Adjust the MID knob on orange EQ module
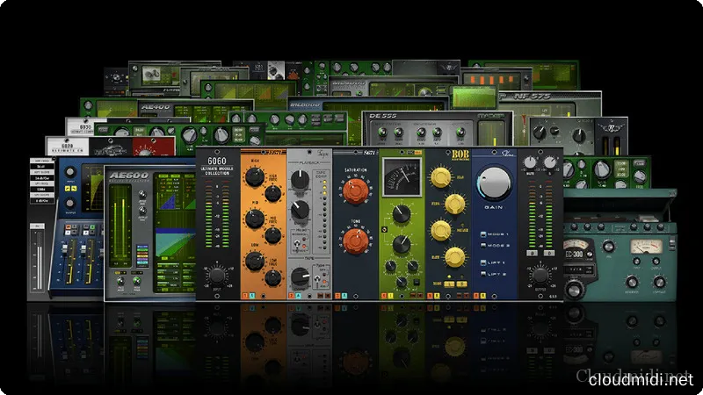 point(255,219)
